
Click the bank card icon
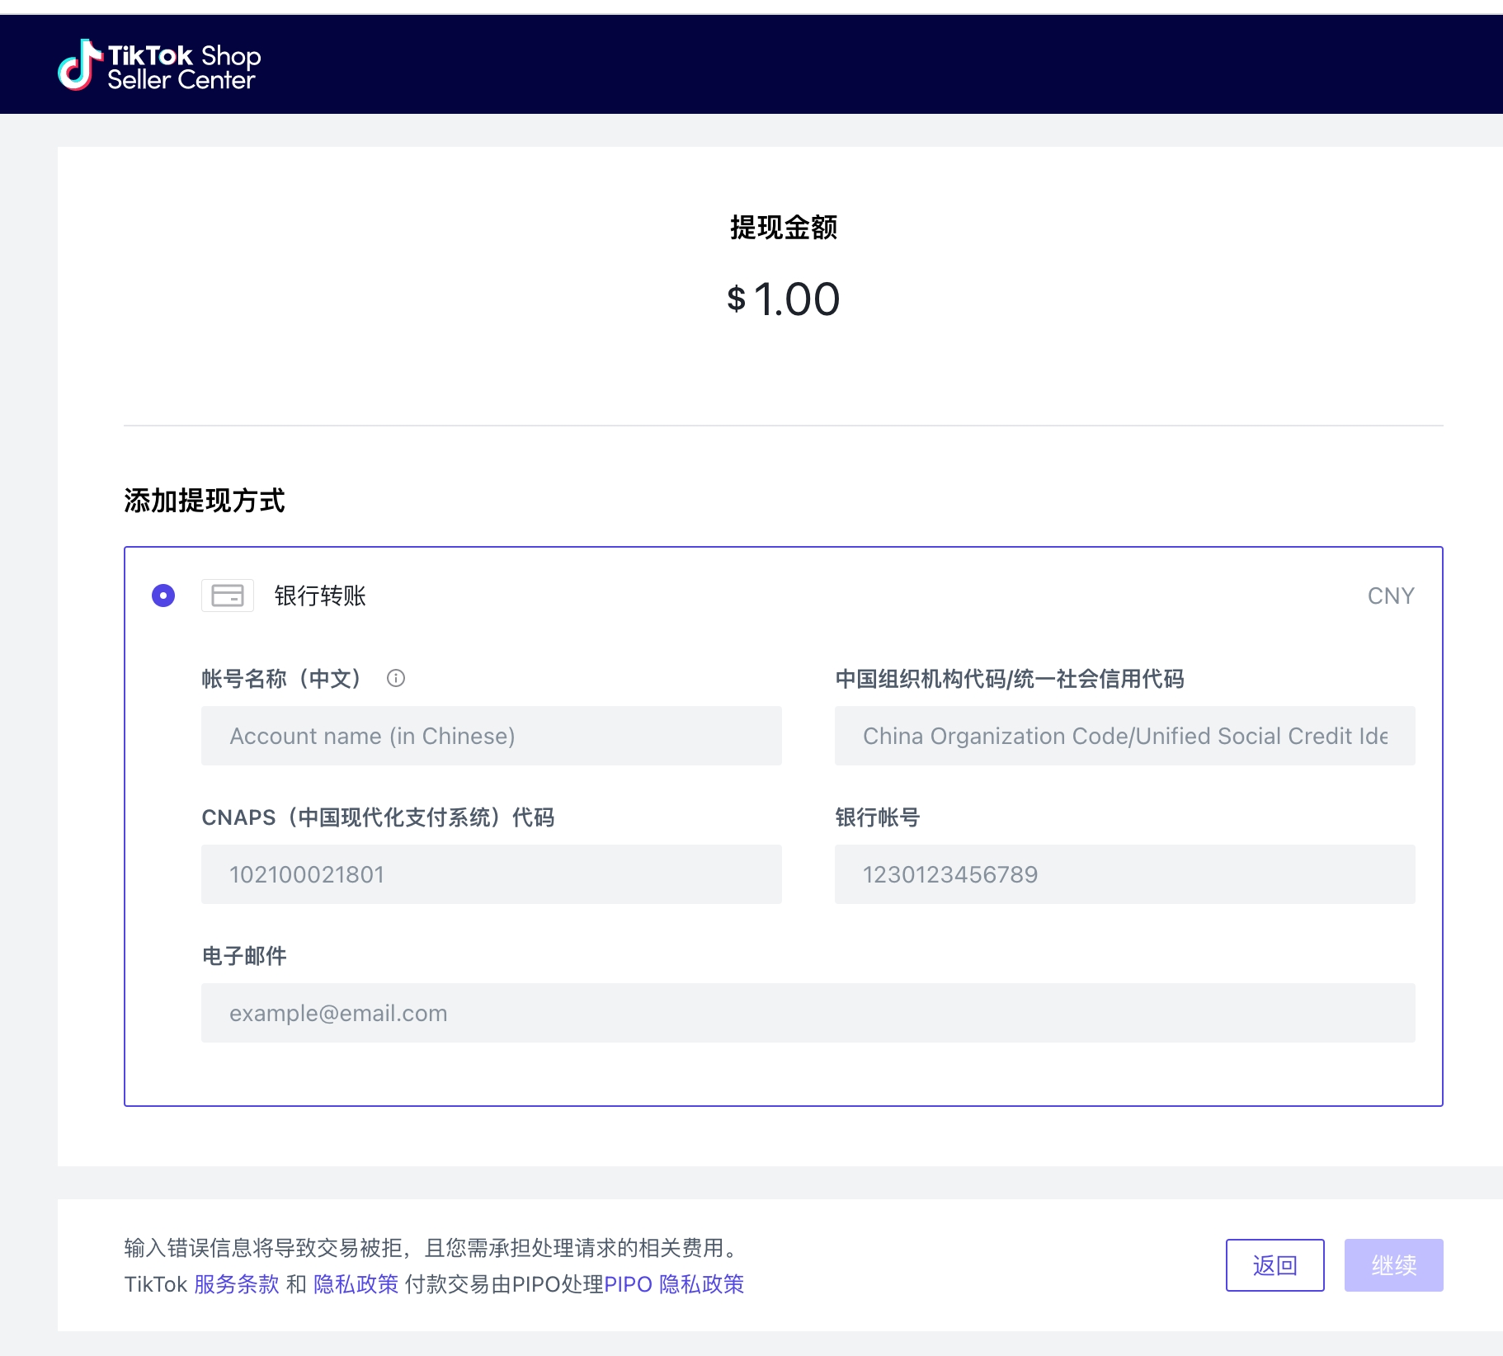pos(228,596)
